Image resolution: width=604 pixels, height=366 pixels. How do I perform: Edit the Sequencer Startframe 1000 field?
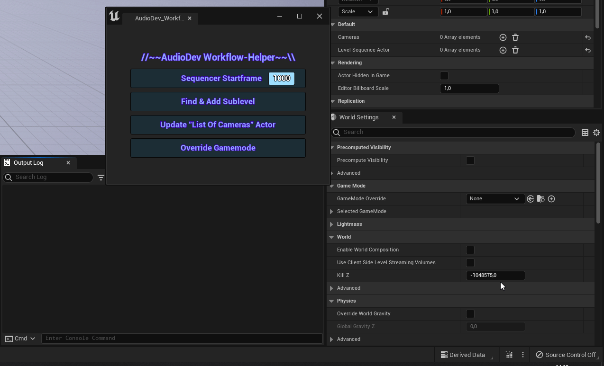point(282,79)
